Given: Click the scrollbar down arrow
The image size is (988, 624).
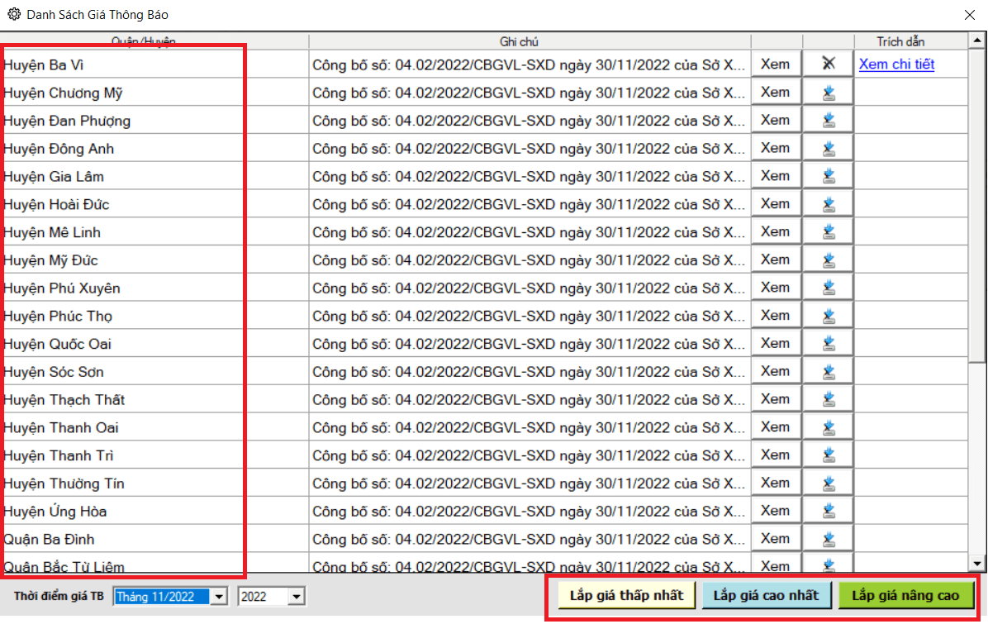Looking at the screenshot, I should point(978,564).
